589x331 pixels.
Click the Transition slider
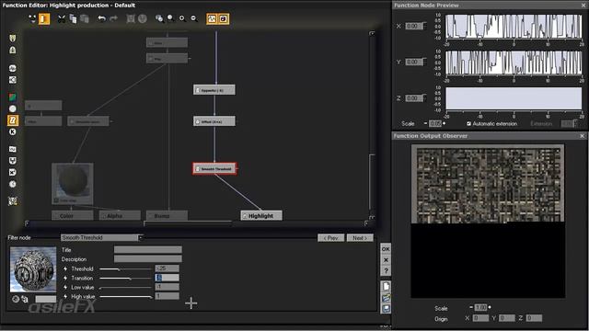tap(125, 278)
